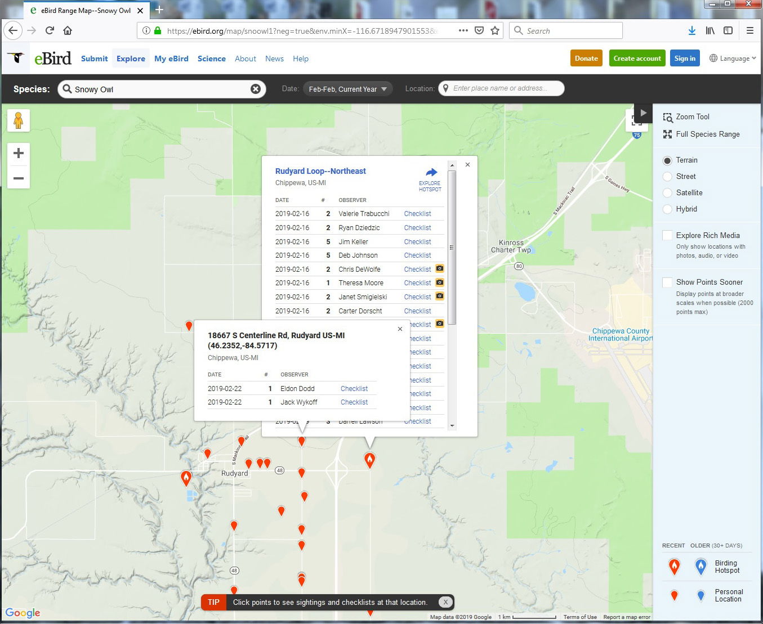
Task: Select the Hybrid map type
Action: [x=667, y=209]
